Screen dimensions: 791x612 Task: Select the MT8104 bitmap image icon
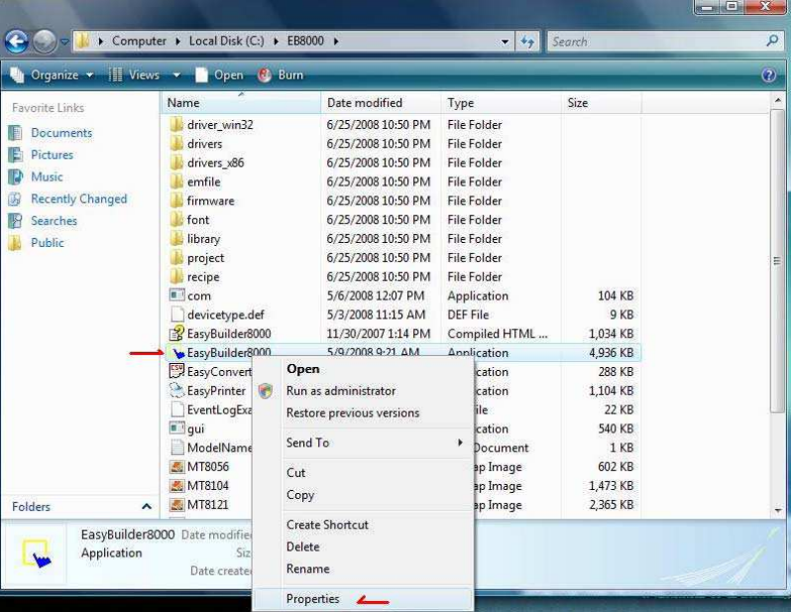(x=176, y=486)
